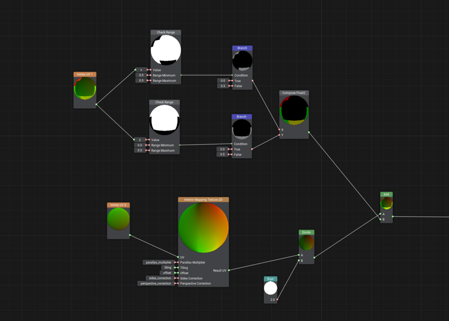Select the Vertex UV 0 preview sphere
The height and width of the screenshot is (321, 449).
(118, 220)
